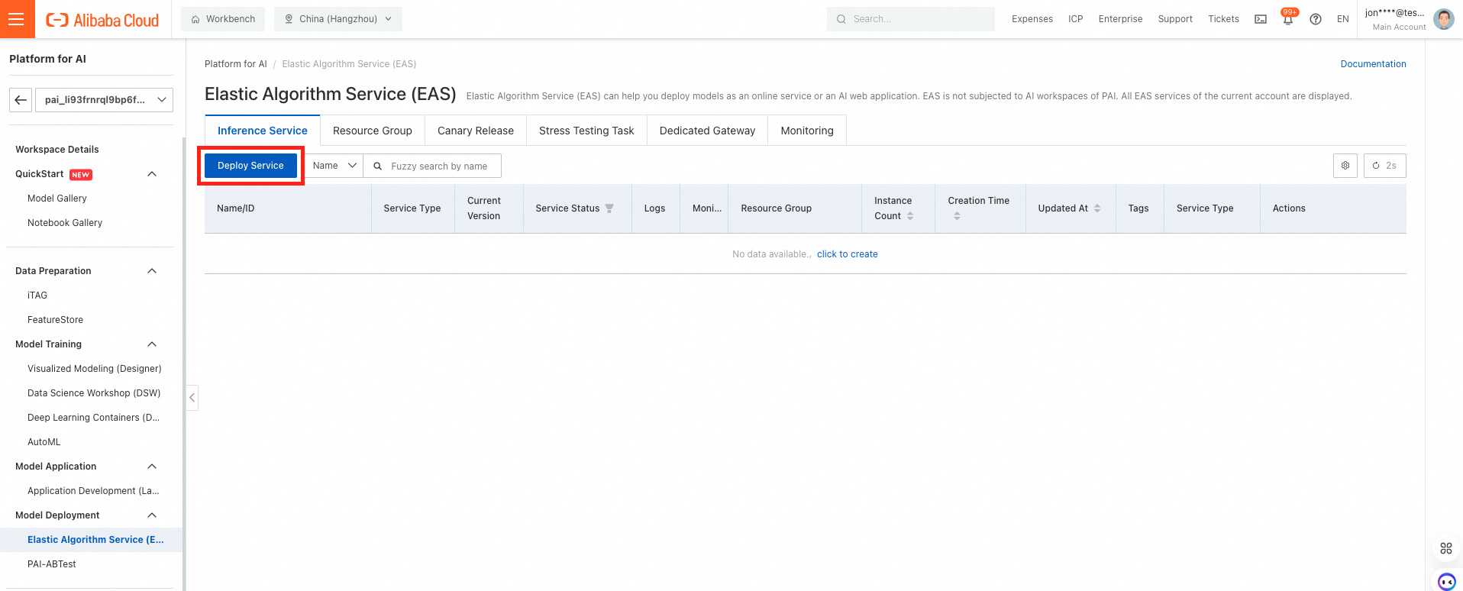Focus the Fuzzy search by name field
This screenshot has height=591, width=1463.
tap(432, 166)
